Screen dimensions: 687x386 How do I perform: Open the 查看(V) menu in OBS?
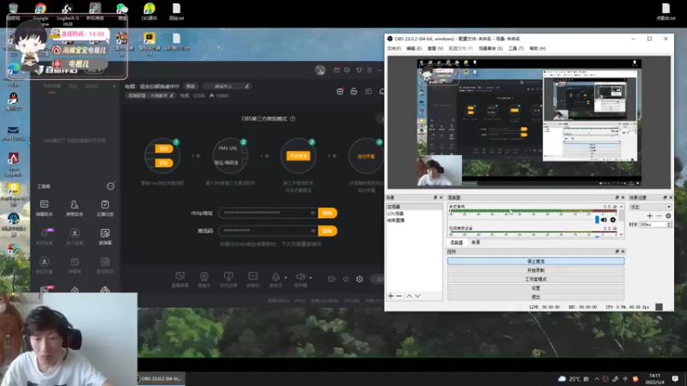(x=435, y=49)
